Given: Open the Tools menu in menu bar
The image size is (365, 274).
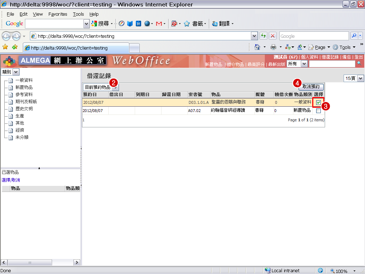Looking at the screenshot, I should click(x=78, y=14).
